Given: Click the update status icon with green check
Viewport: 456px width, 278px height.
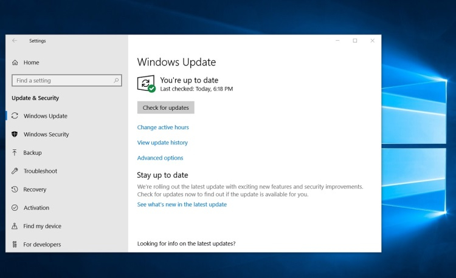Looking at the screenshot, I should pos(147,84).
